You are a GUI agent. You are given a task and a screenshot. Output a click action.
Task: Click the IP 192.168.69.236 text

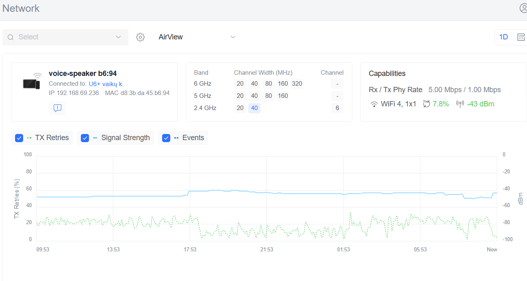pos(74,93)
